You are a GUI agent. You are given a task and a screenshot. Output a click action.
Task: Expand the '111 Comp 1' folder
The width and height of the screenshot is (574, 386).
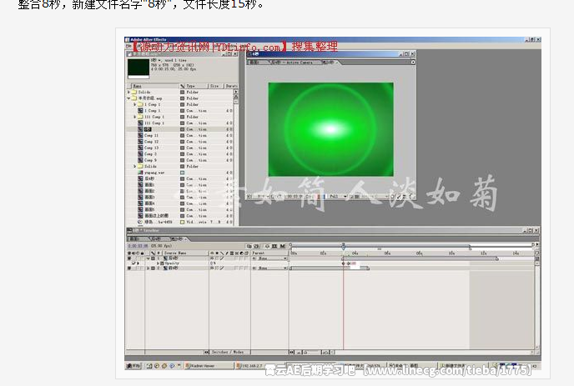pos(134,117)
